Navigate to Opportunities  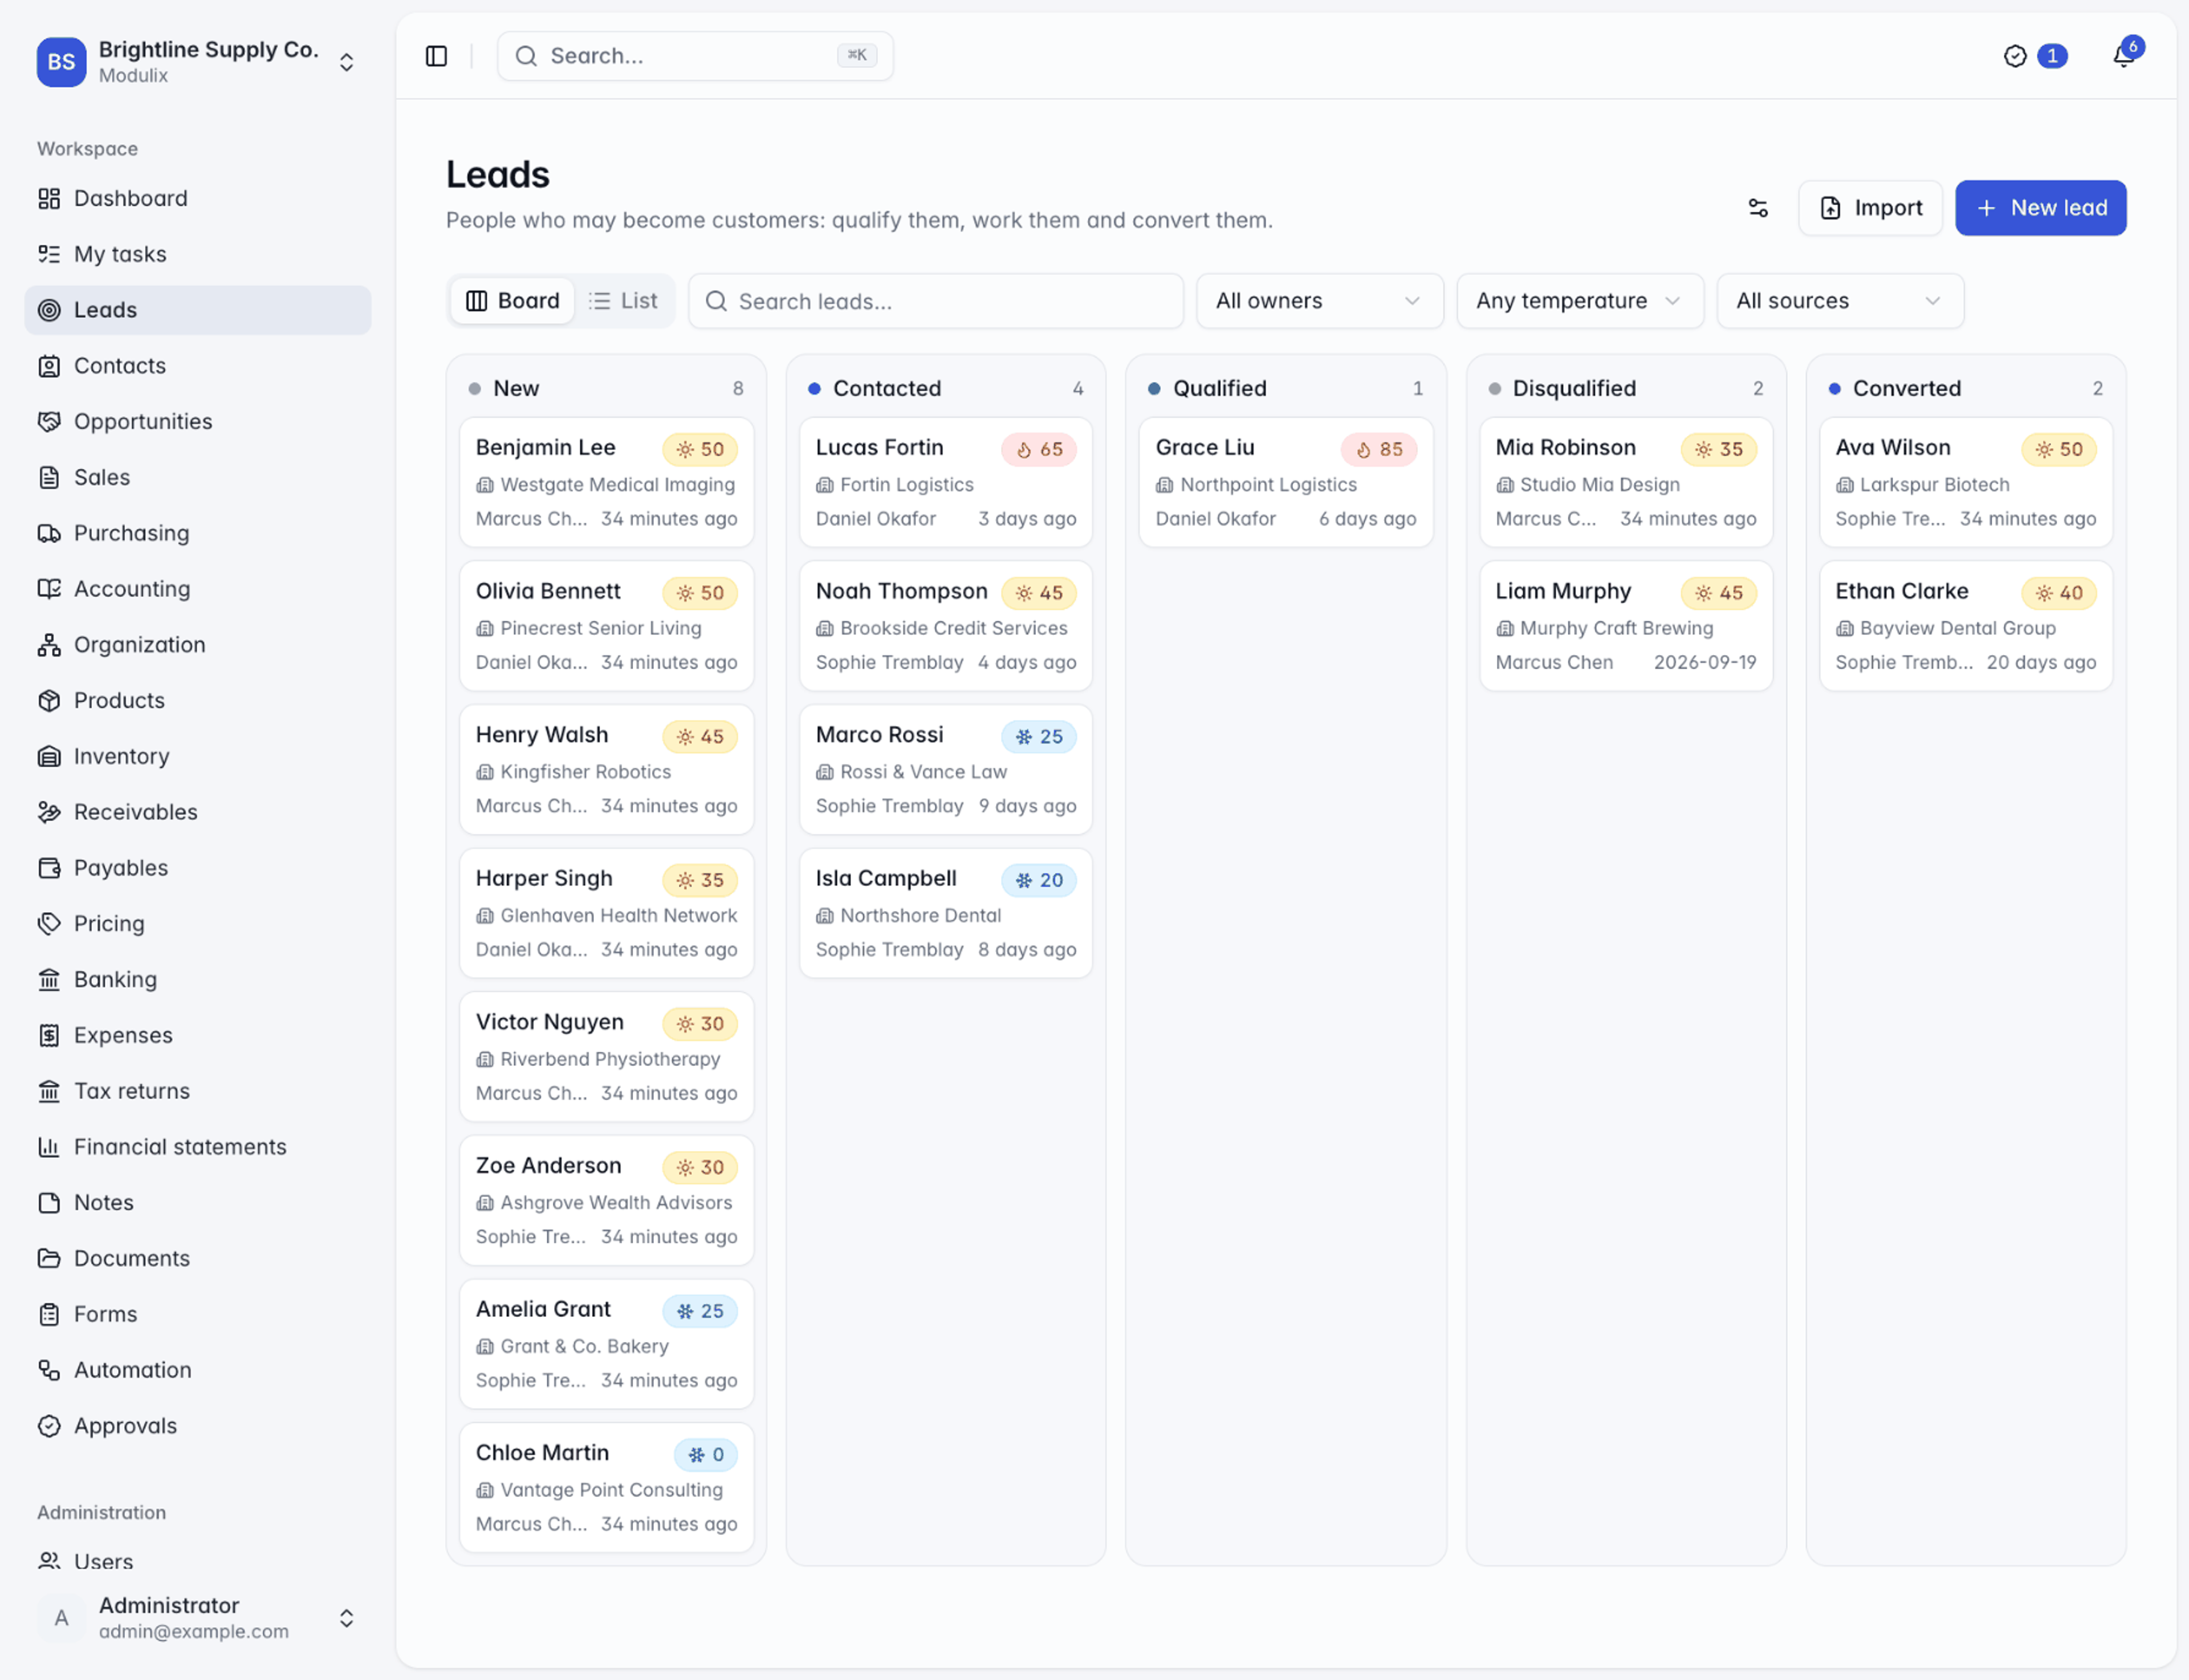(x=198, y=421)
